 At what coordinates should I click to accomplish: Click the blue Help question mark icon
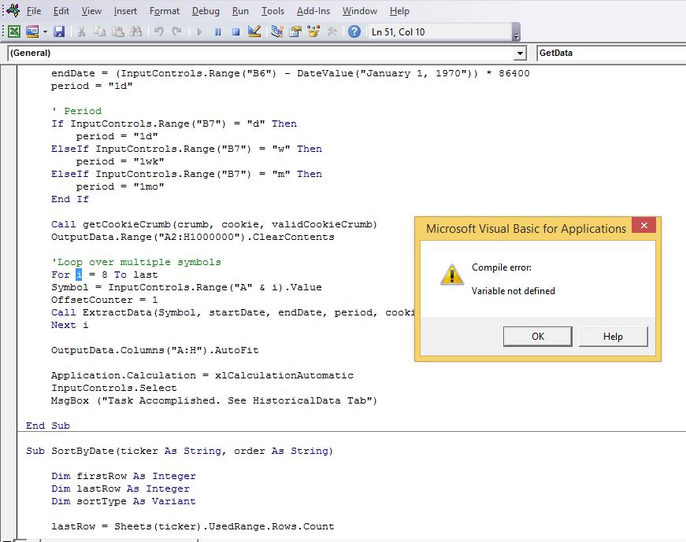tap(354, 31)
